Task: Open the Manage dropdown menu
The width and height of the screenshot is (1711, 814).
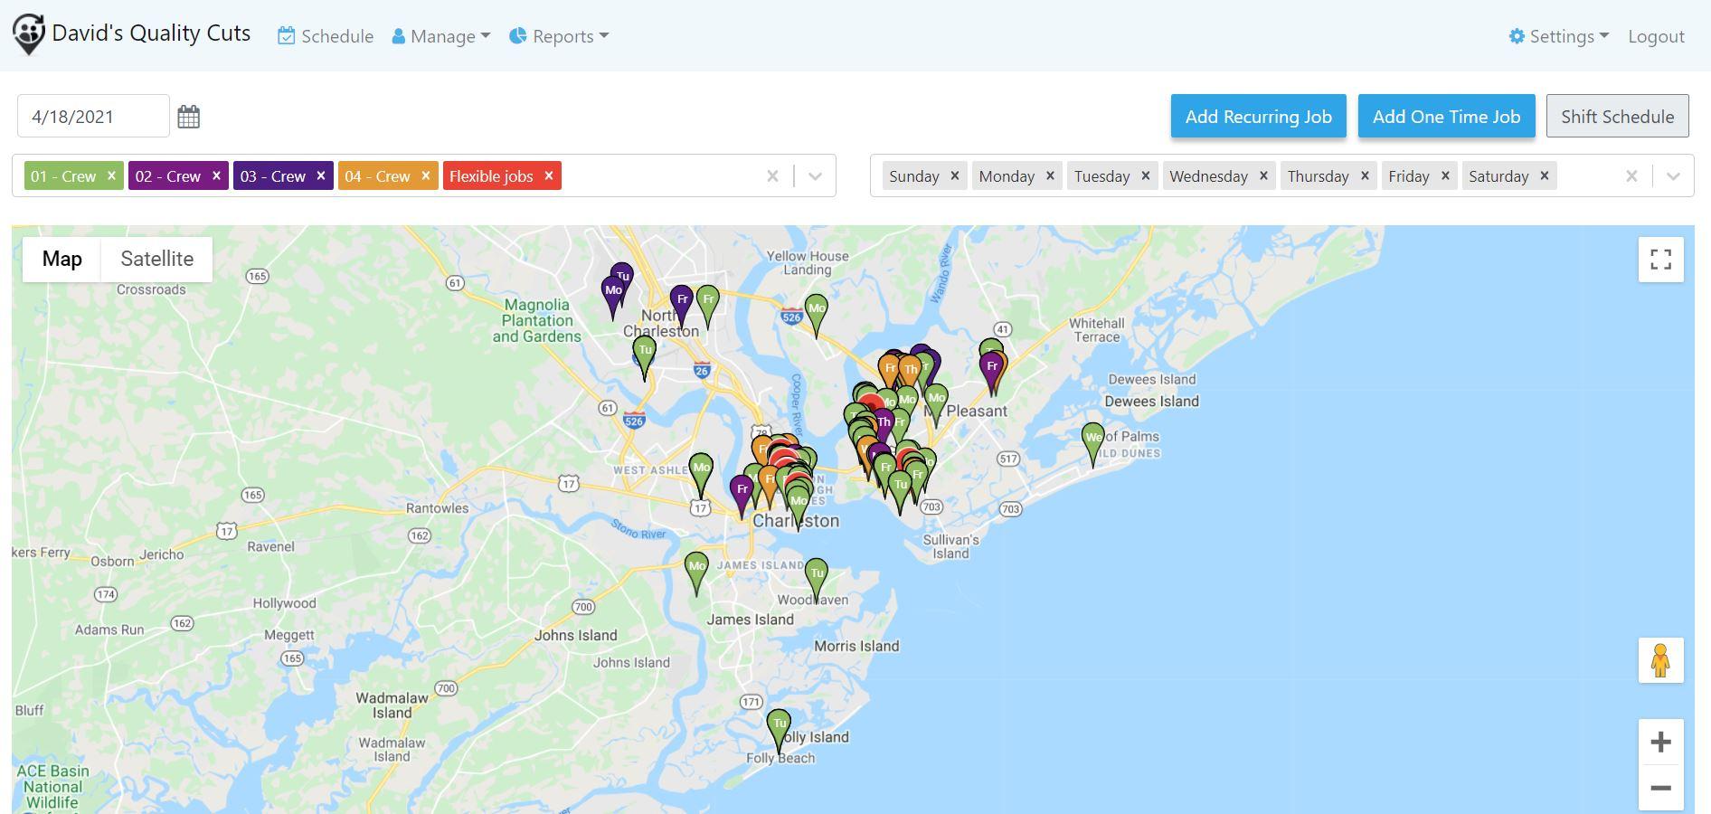Action: (x=440, y=36)
